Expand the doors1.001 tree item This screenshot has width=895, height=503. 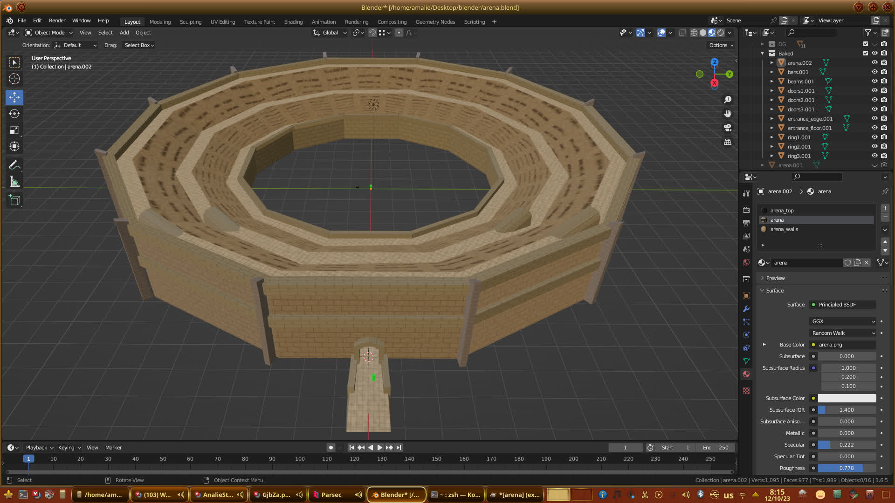(x=772, y=91)
